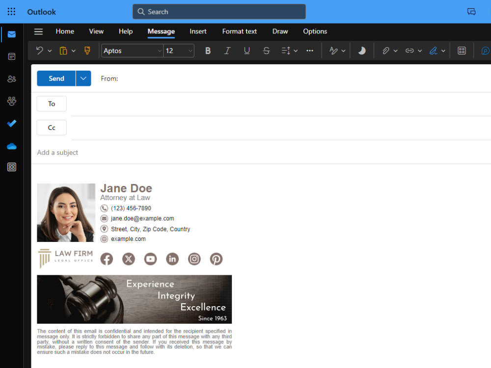Open OneDrive from the sidebar
The width and height of the screenshot is (491, 368).
tap(11, 146)
